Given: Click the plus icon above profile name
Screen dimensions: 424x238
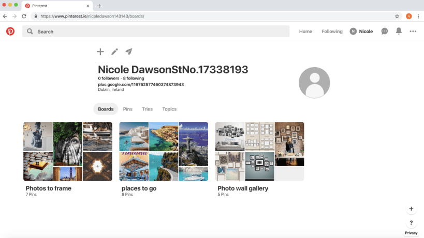Looking at the screenshot, I should [100, 52].
